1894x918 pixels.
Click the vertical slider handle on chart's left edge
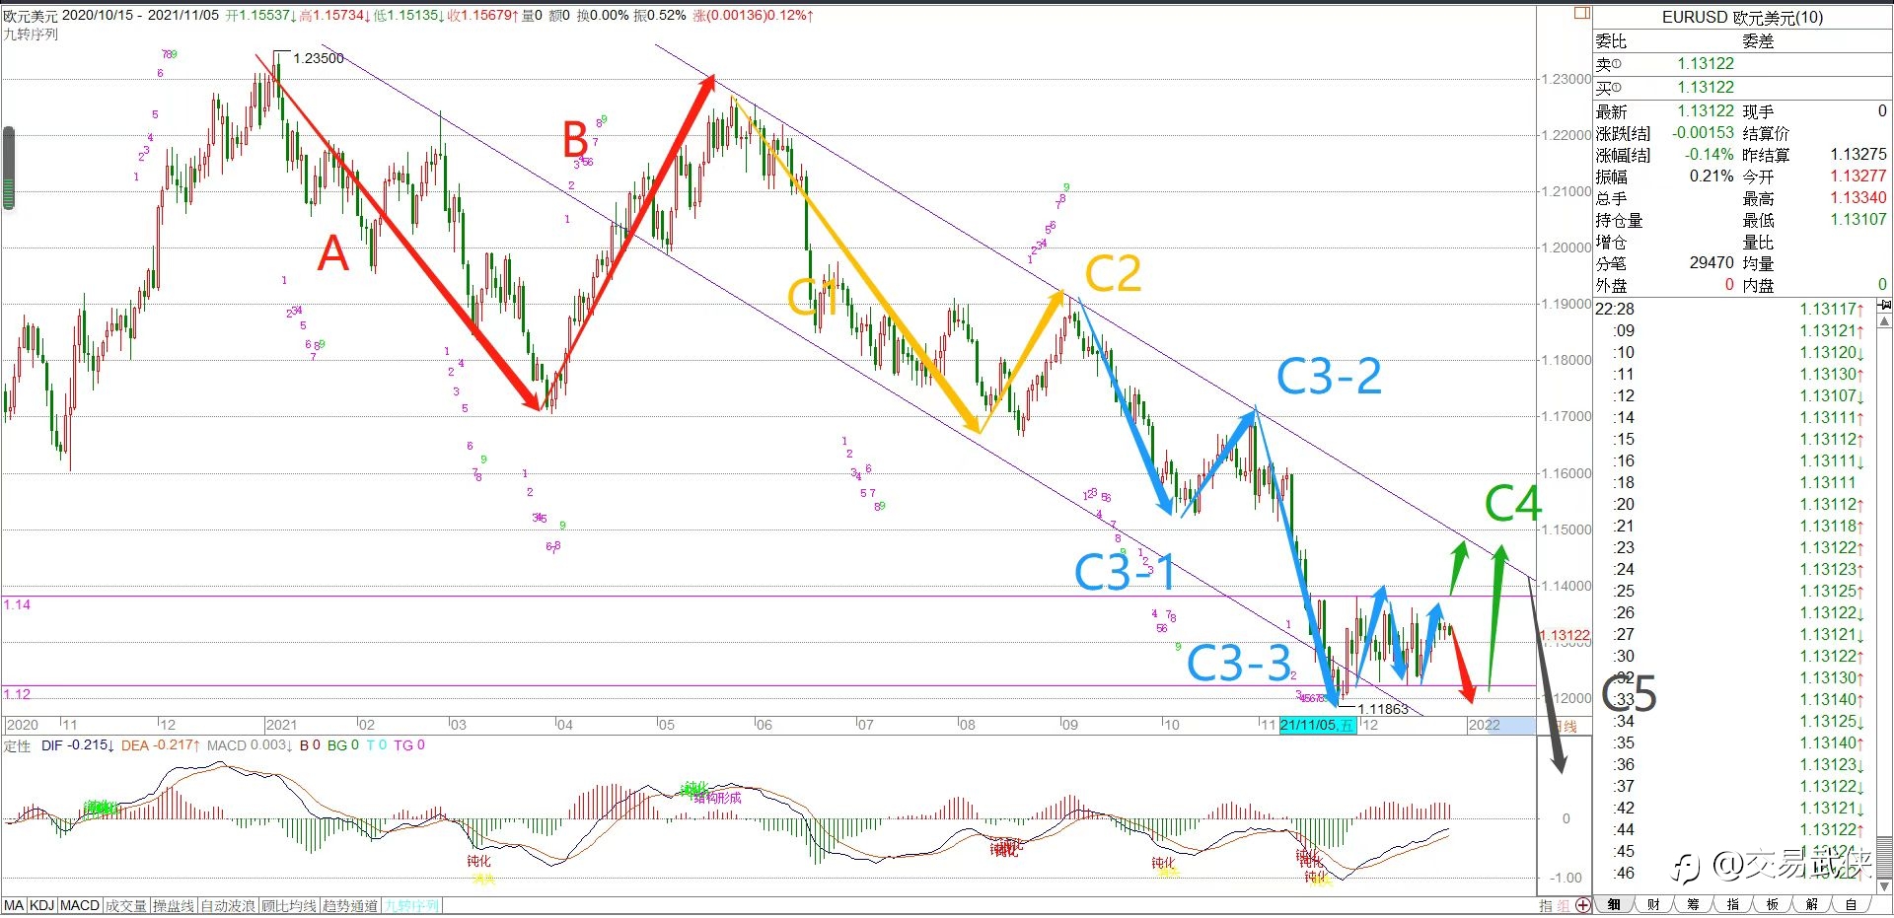tap(9, 168)
